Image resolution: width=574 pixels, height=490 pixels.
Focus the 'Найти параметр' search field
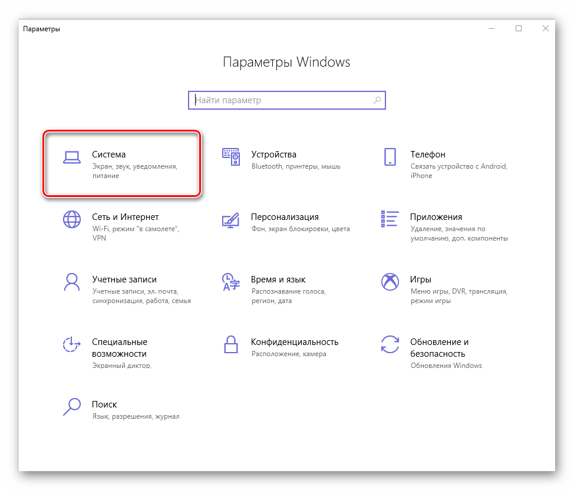tap(283, 100)
